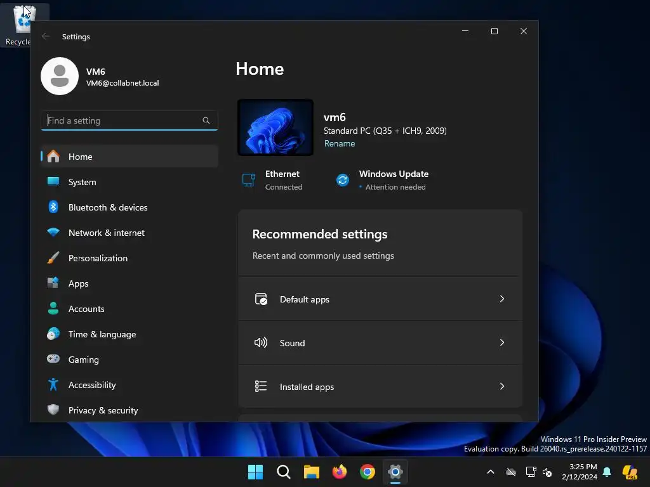Expand the Default apps chevron
The width and height of the screenshot is (650, 487).
(502, 299)
